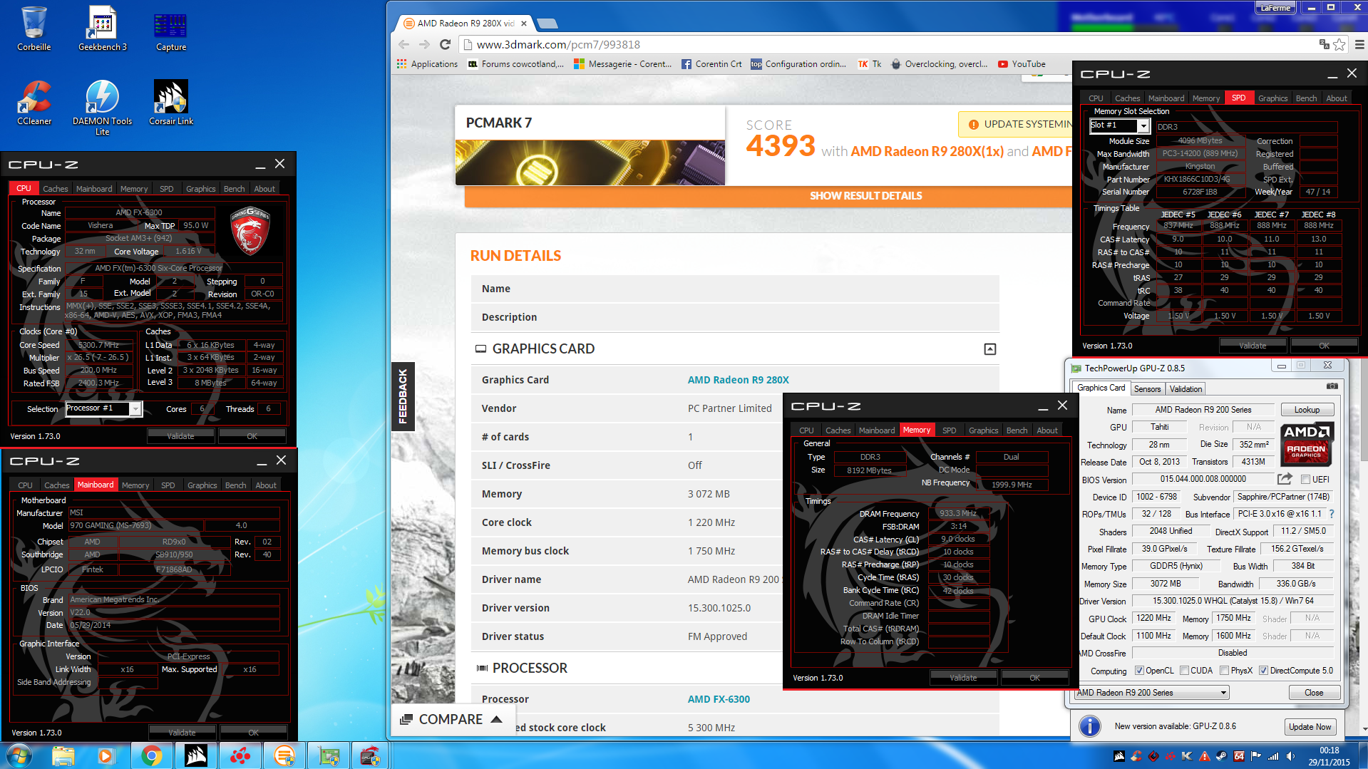Click the browser back arrow
The height and width of the screenshot is (769, 1368).
403,44
